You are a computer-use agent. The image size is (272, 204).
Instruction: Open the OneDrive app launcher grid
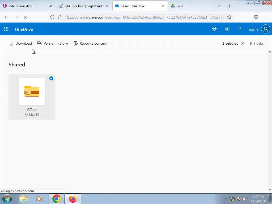click(x=6, y=29)
